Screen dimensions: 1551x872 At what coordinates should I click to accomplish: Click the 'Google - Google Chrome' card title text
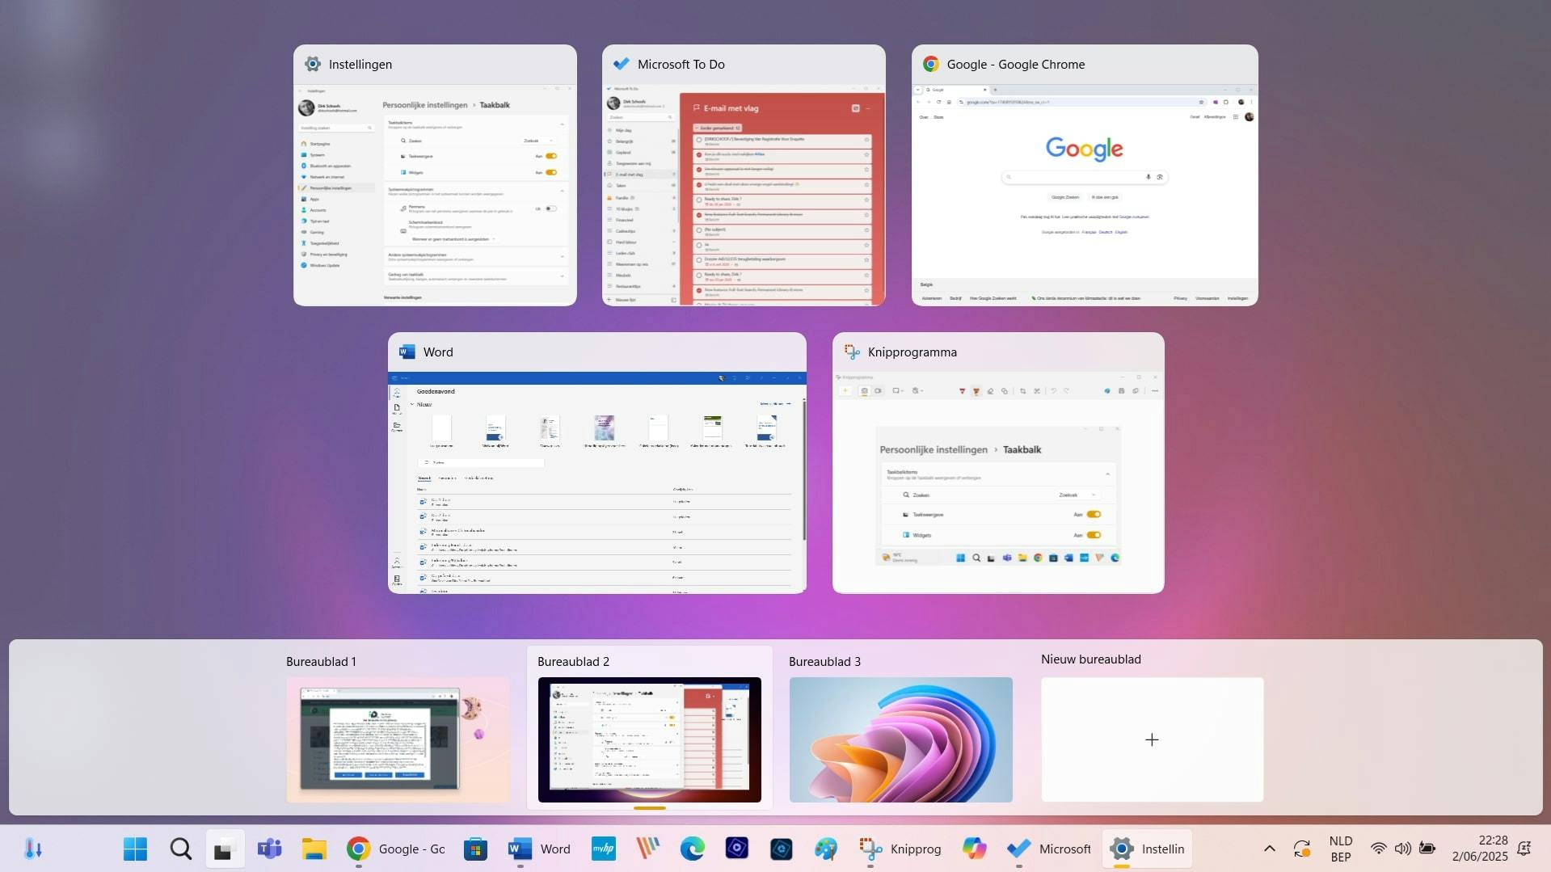pyautogui.click(x=1016, y=65)
